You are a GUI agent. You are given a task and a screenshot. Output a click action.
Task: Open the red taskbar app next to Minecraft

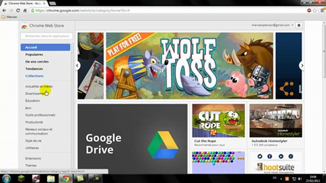point(36,179)
